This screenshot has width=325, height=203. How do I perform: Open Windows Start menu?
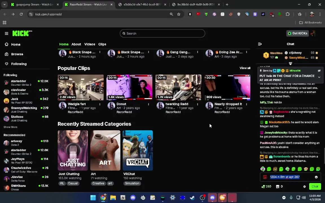click(x=93, y=198)
